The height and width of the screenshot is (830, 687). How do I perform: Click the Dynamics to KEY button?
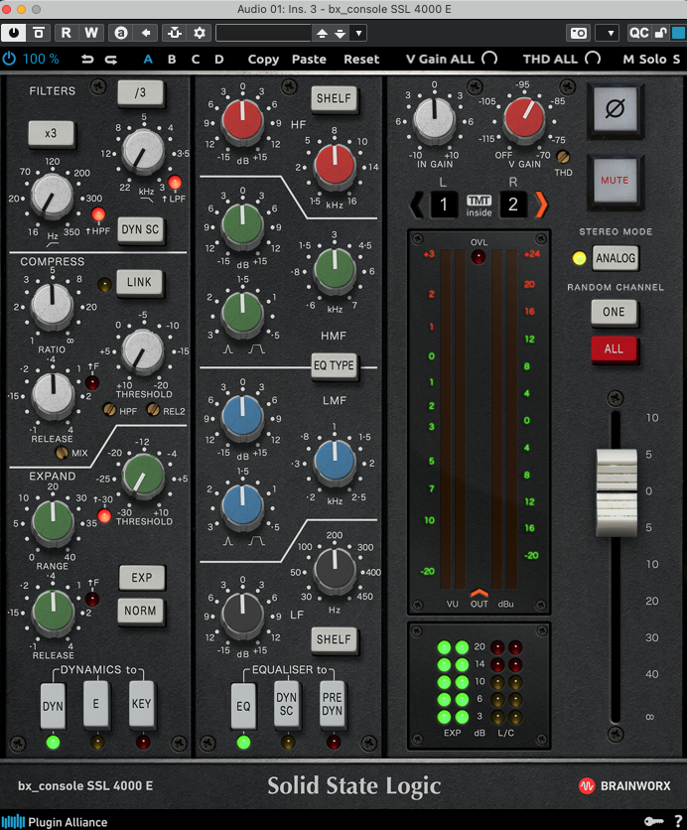(141, 704)
